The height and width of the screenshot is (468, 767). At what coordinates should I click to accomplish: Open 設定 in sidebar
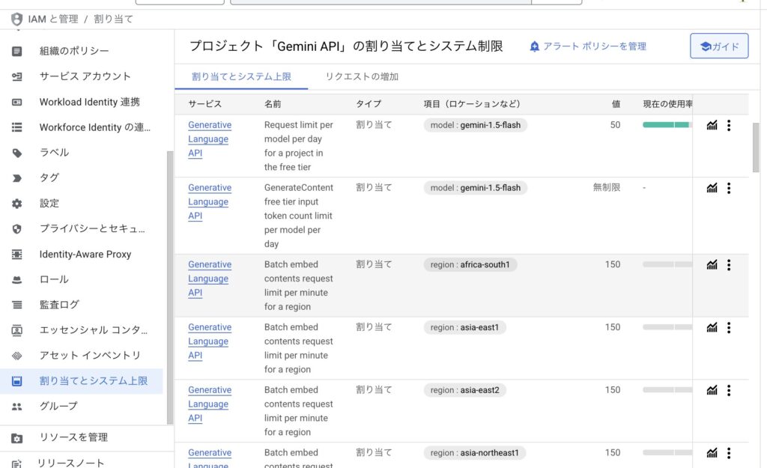point(49,203)
